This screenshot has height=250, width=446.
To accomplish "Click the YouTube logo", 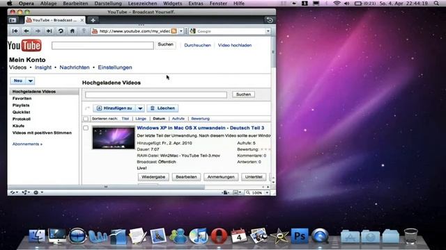I will [x=24, y=46].
